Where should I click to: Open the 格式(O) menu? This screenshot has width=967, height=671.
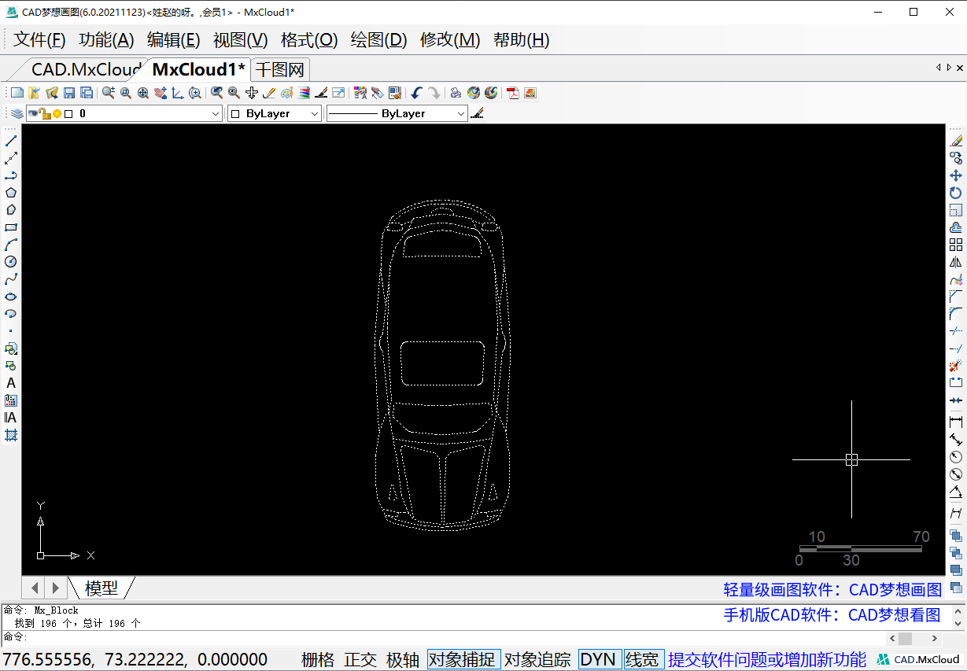[309, 40]
